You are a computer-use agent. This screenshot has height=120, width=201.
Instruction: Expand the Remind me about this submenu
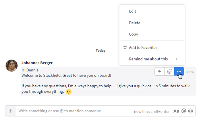(x=152, y=59)
